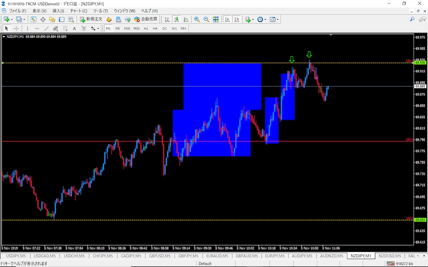Select the Fibonacci retracement tool
Viewport: 428px width, 267px height.
(x=65, y=28)
